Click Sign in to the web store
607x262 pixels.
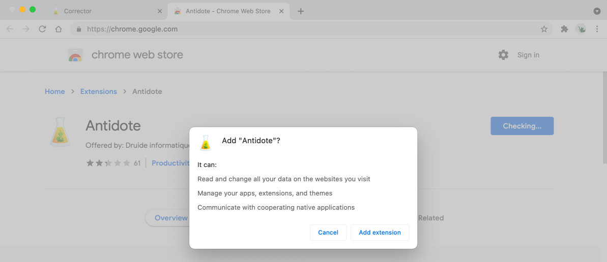tap(528, 55)
